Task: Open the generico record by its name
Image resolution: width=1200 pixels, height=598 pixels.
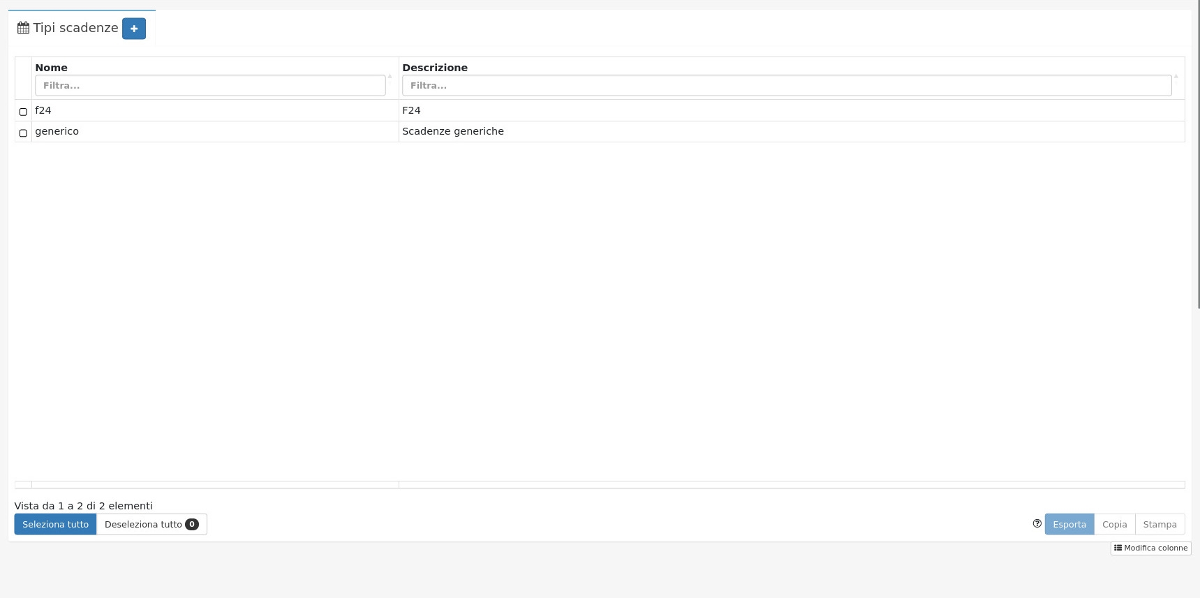Action: (57, 131)
